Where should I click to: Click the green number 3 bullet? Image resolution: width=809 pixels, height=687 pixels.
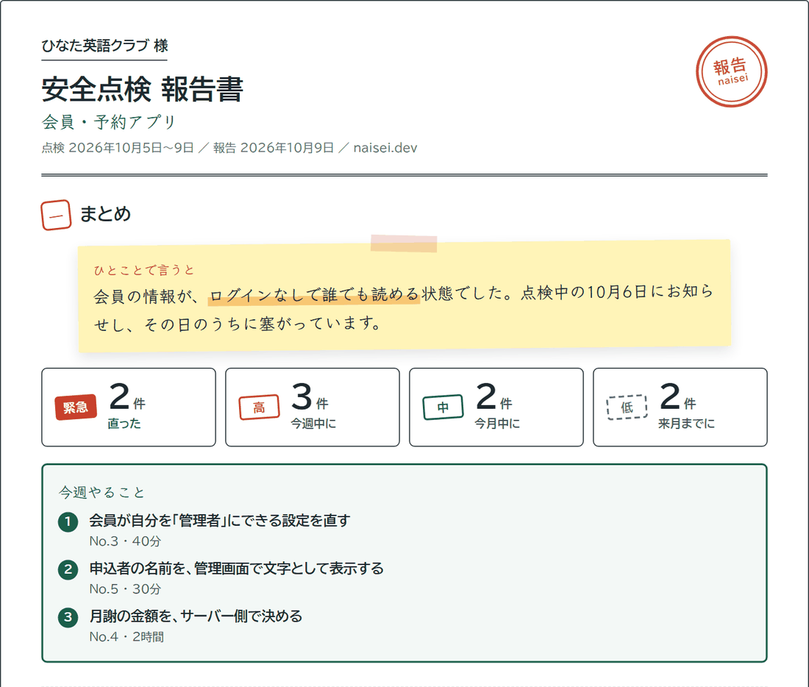(x=68, y=617)
